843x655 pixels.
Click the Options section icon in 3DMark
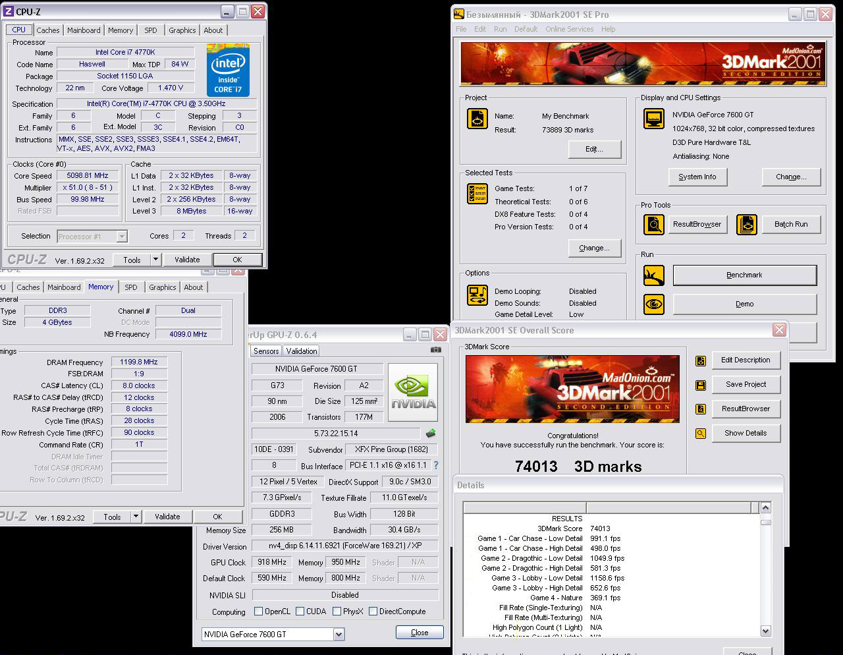[477, 295]
